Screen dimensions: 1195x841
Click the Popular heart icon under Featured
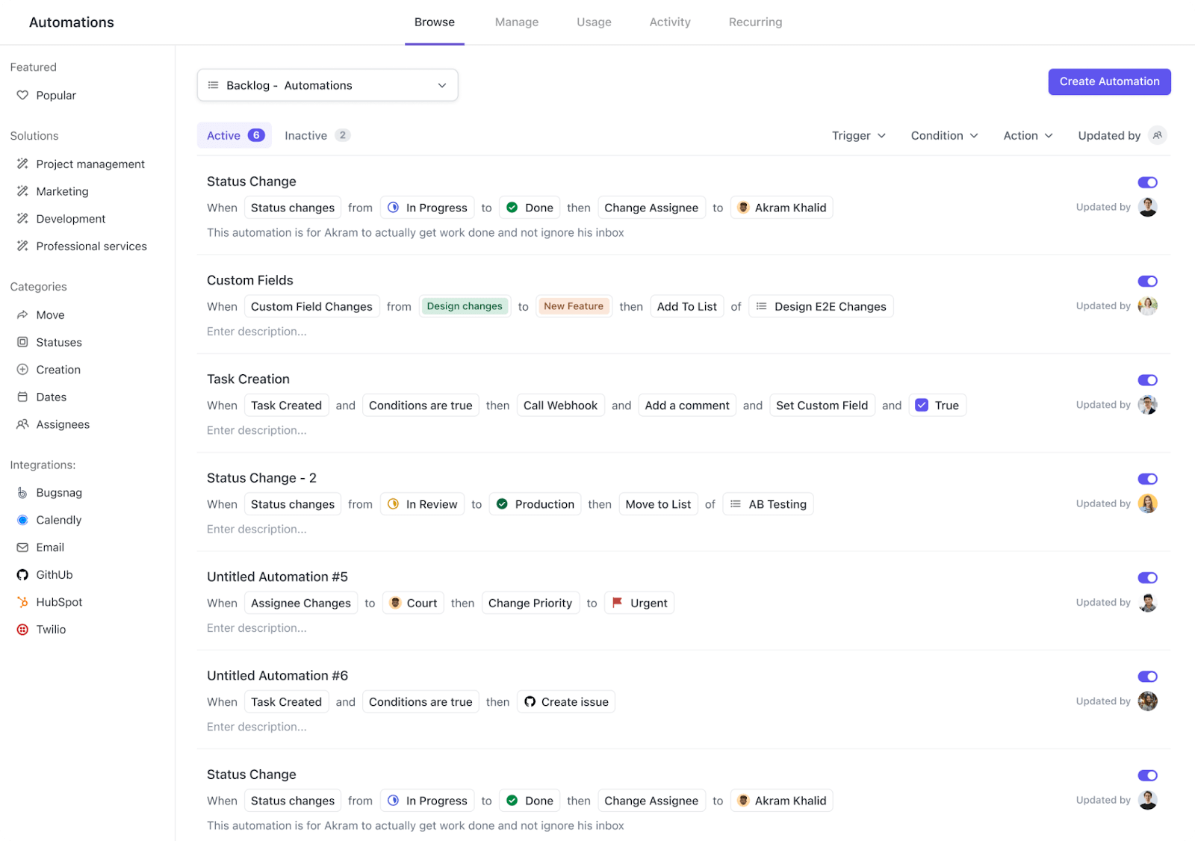point(22,95)
